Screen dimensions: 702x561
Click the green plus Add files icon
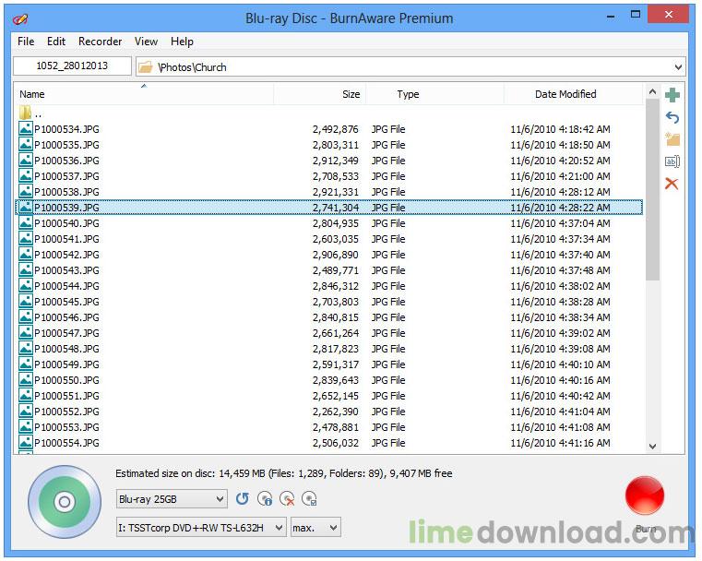click(672, 95)
